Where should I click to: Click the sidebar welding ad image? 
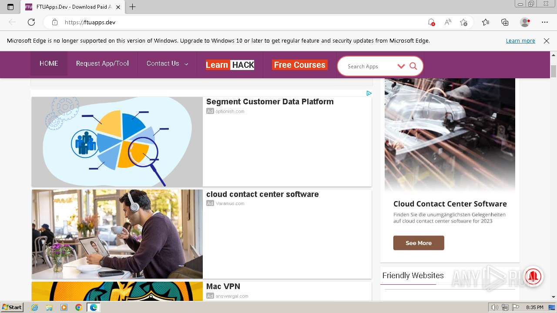click(450, 135)
